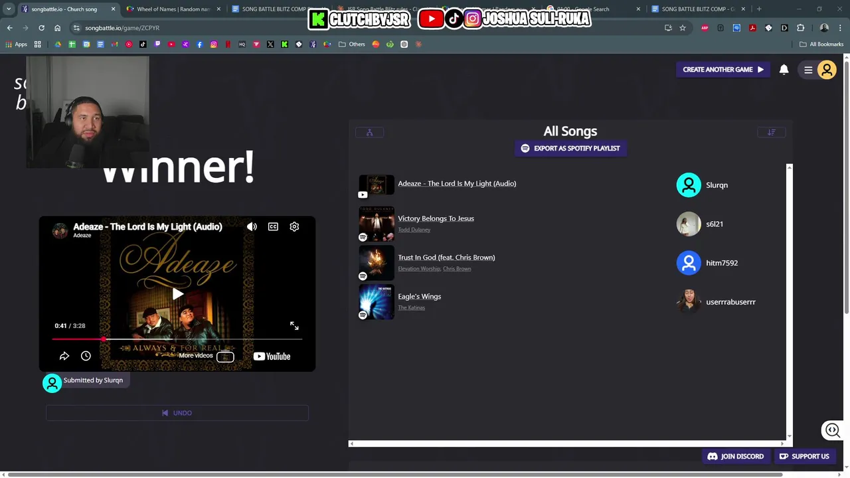The image size is (850, 478).
Task: Click The Katinas artist link
Action: [411, 307]
